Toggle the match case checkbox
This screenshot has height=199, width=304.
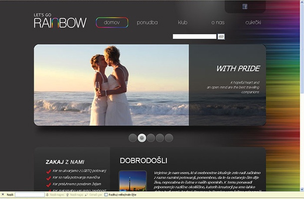[x=106, y=195]
